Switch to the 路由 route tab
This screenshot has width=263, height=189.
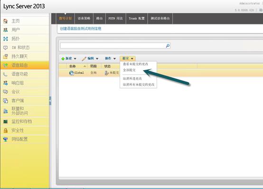[x=99, y=18]
